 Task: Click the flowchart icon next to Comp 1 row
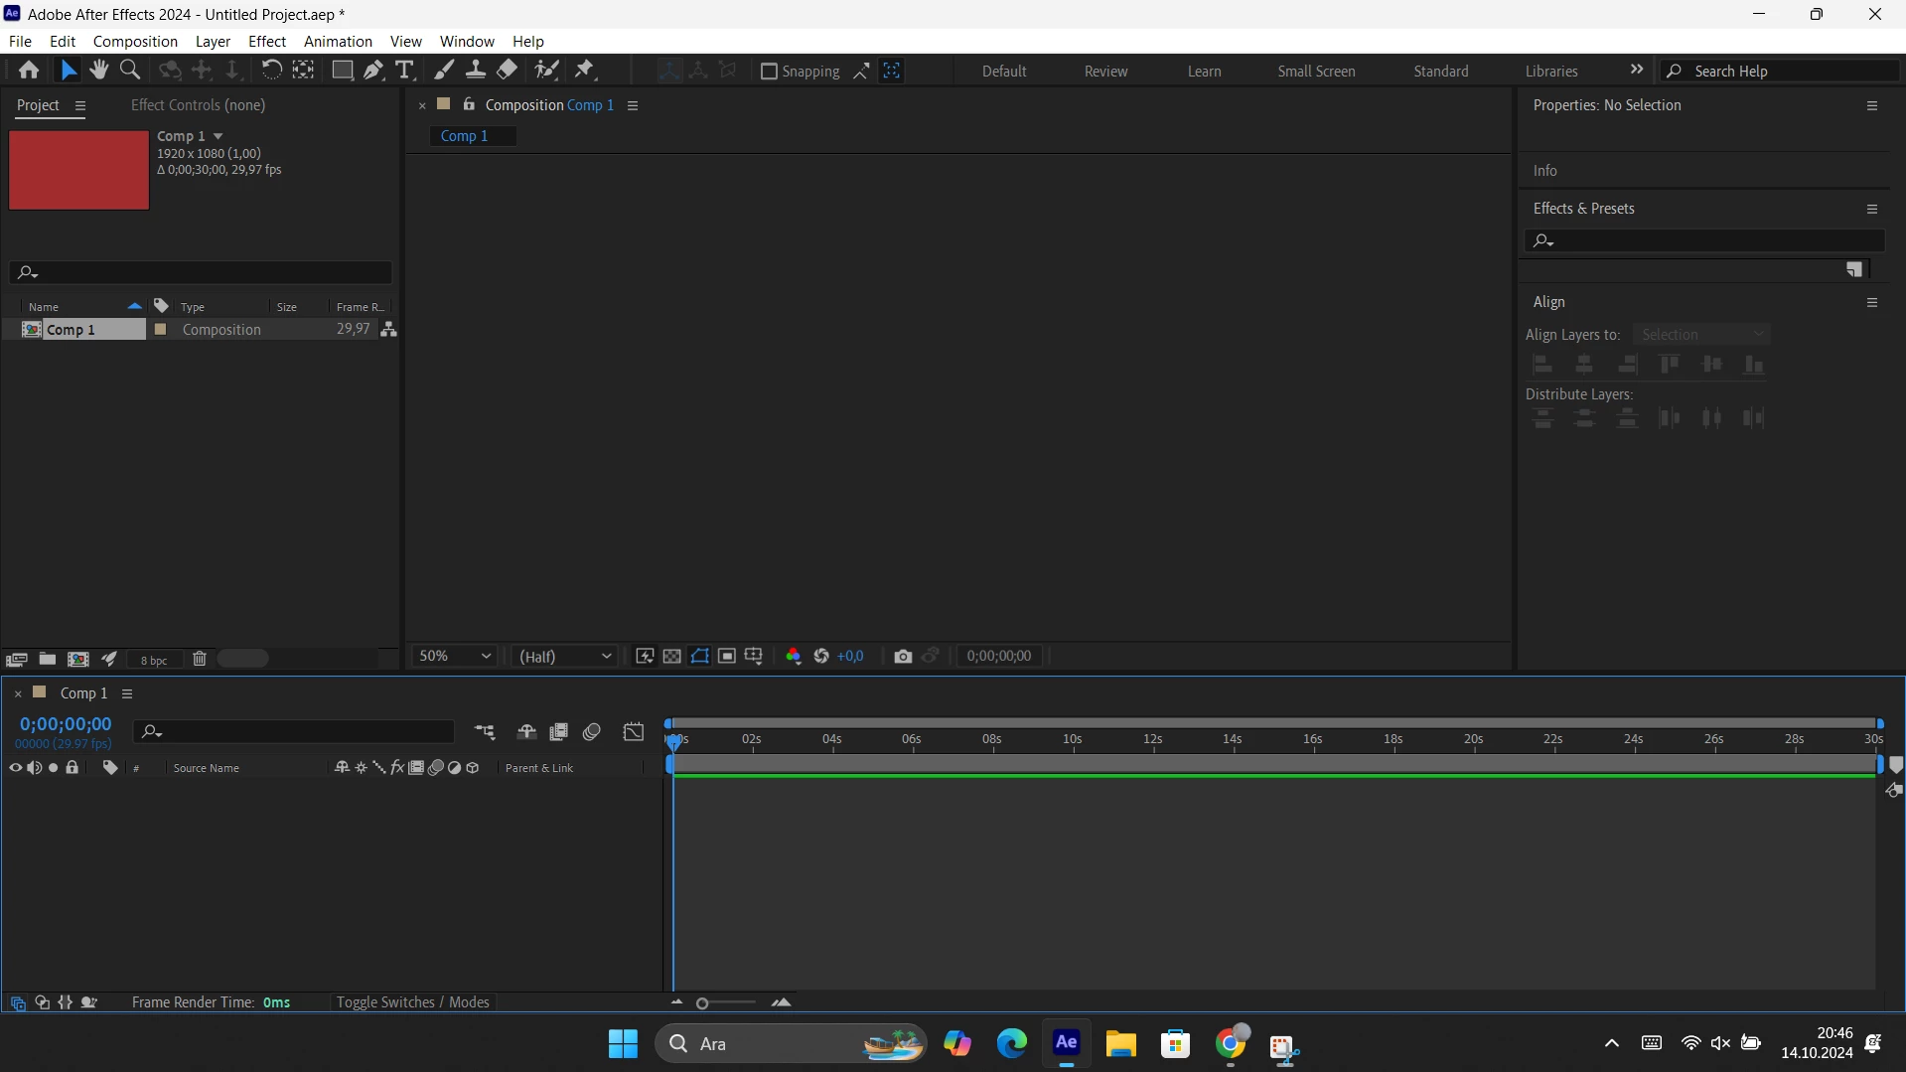388,330
